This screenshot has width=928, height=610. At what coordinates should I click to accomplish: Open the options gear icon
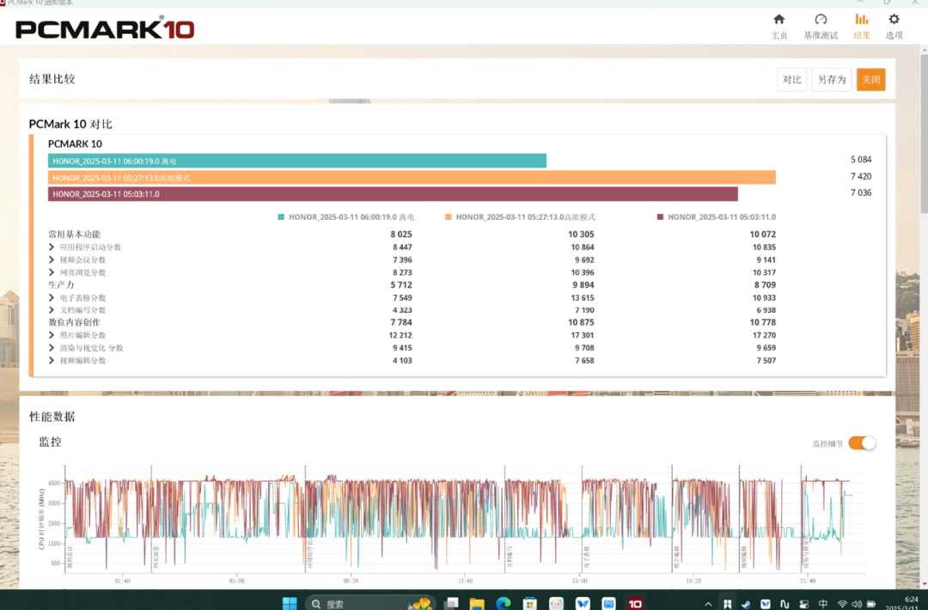894,20
